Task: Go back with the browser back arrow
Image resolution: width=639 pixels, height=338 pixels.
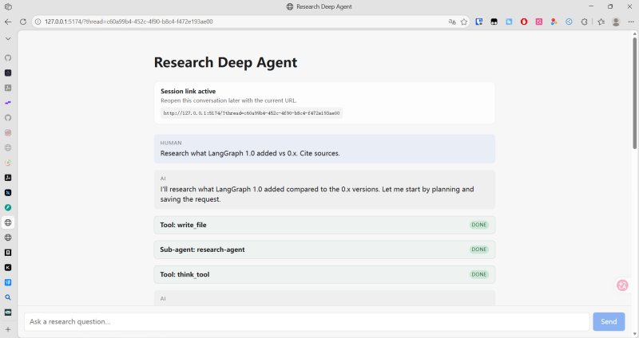Action: pos(8,22)
